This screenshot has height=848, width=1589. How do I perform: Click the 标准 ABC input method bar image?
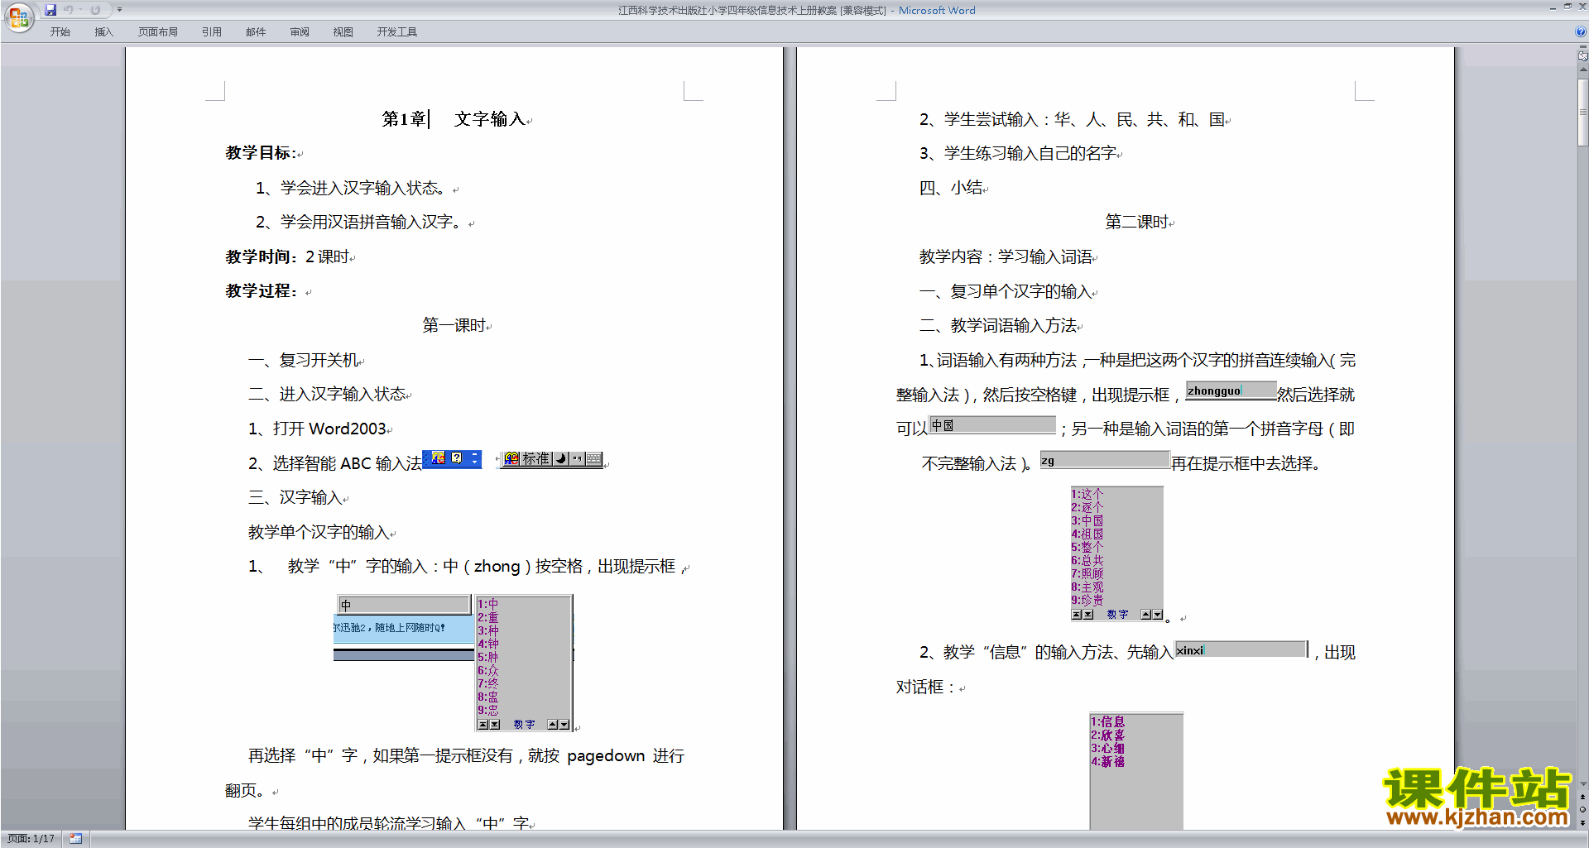coord(554,459)
